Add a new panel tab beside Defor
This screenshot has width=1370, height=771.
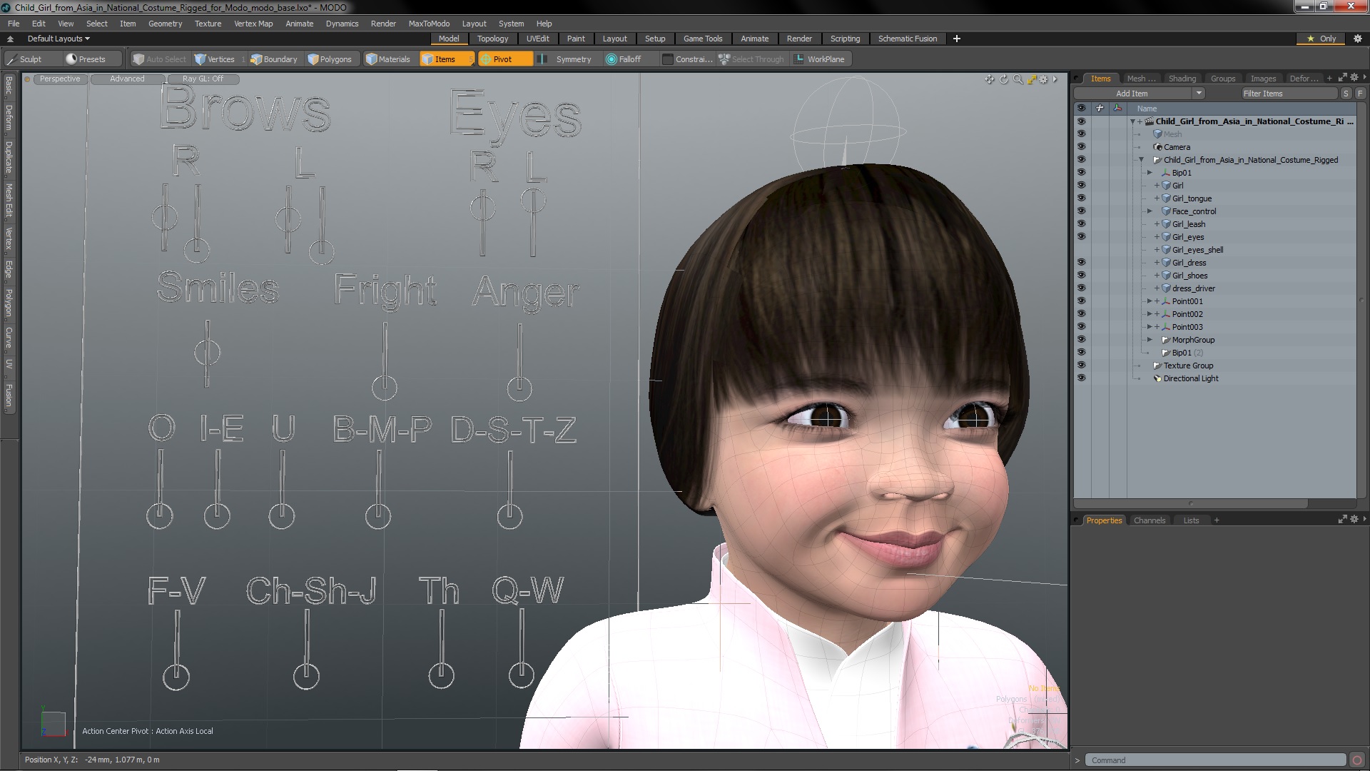click(1329, 79)
